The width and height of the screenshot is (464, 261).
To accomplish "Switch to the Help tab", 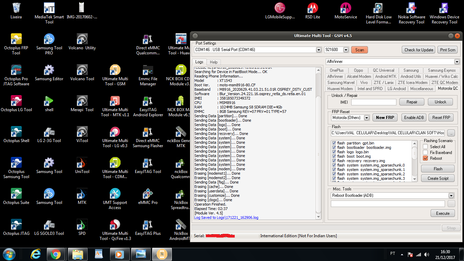I will (214, 62).
